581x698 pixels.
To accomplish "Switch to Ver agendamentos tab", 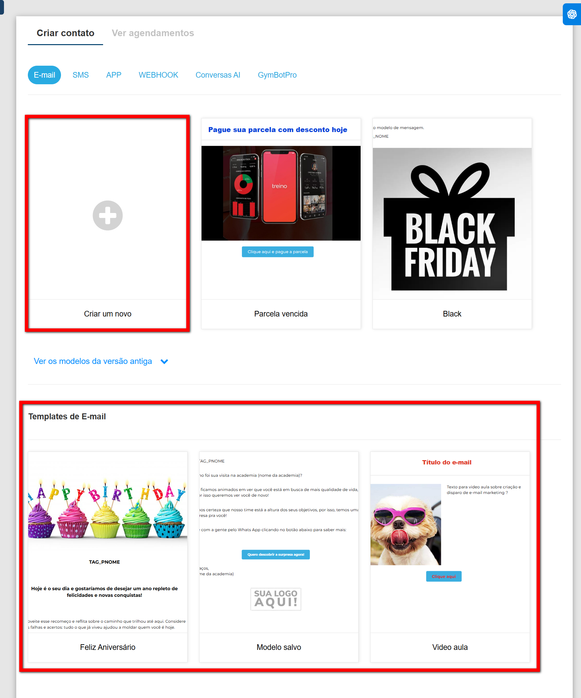I will (153, 33).
